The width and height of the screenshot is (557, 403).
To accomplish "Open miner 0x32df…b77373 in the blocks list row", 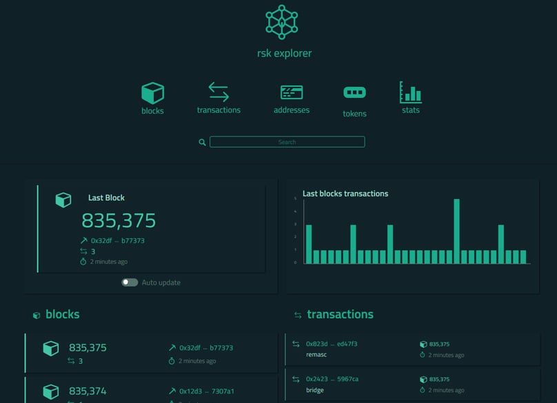I will (x=206, y=348).
